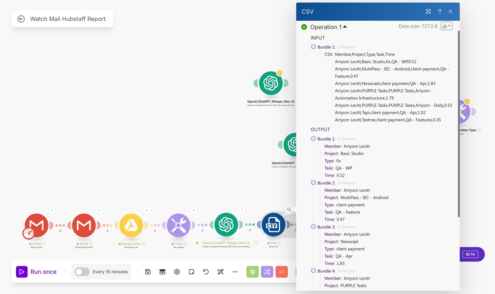Select the Task: QA - Apr row
Viewport: 495px width, 294px height.
[338, 256]
